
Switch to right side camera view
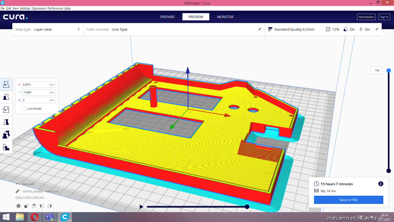50,206
